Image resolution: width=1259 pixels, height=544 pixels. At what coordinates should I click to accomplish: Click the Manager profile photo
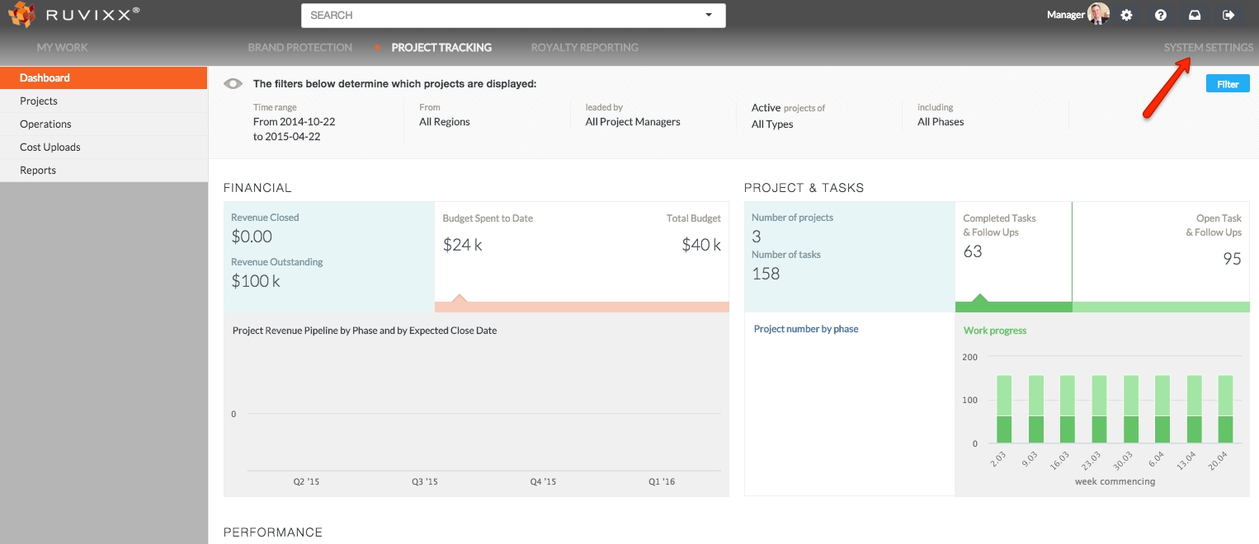coord(1098,14)
